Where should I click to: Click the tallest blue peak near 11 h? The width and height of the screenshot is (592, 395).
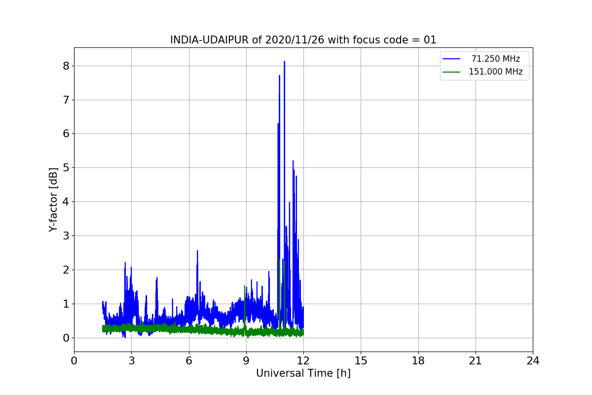284,62
